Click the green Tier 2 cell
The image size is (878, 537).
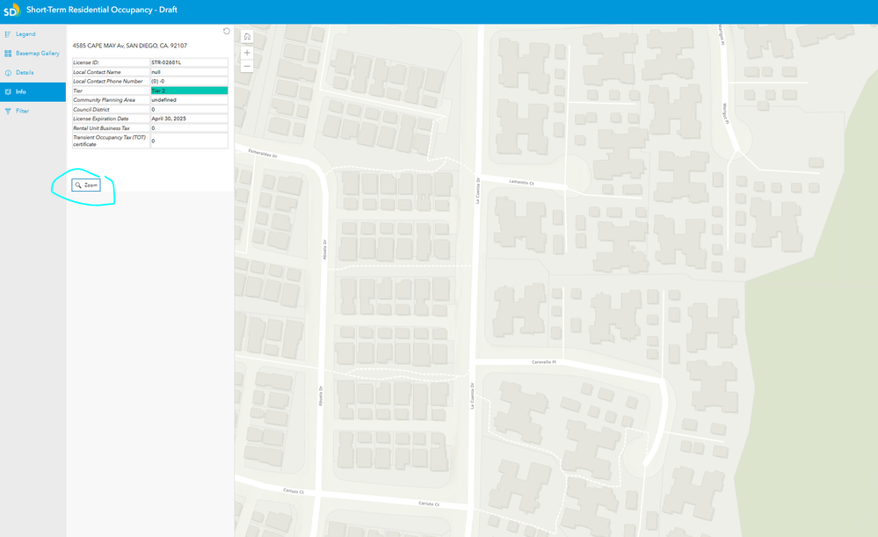[189, 91]
